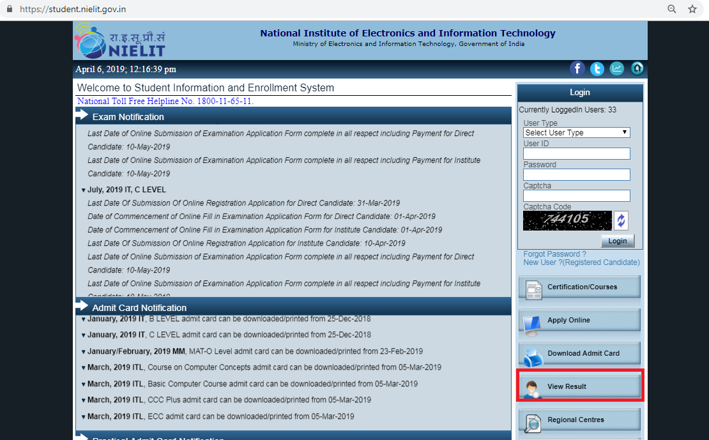The image size is (709, 440).
Task: Collapse March 2019 CCC Plus entry
Action: (83, 400)
